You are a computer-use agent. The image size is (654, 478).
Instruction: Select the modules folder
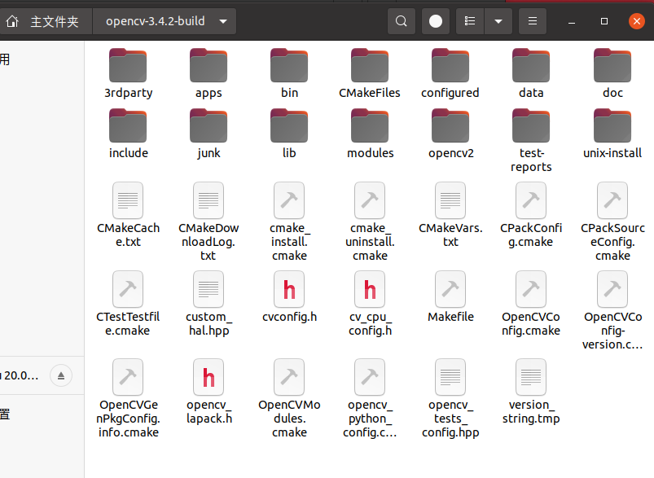pyautogui.click(x=370, y=125)
